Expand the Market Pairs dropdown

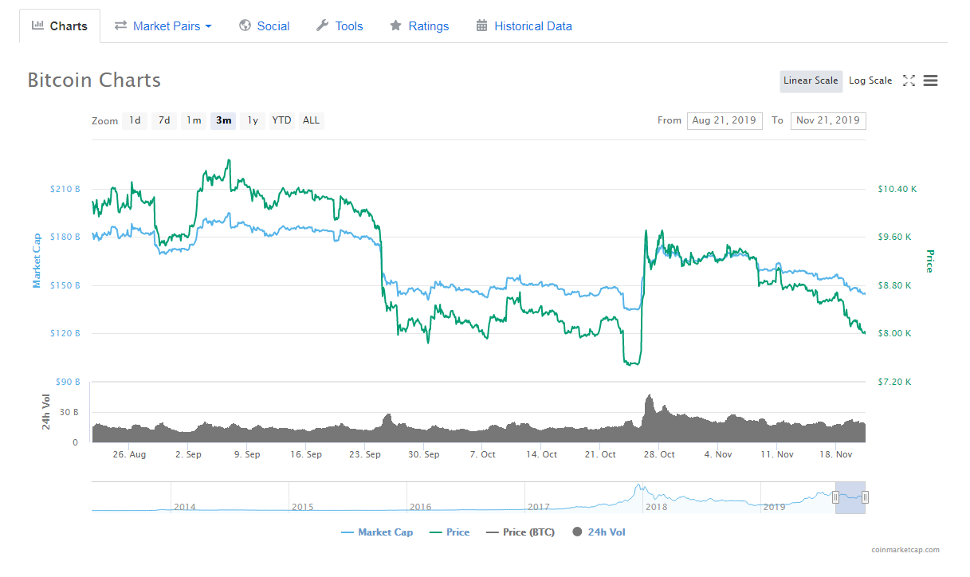coord(163,26)
